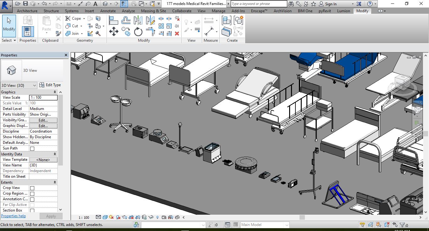The image size is (429, 231).
Task: Toggle Select Links icon in status bar
Action: click(362, 225)
